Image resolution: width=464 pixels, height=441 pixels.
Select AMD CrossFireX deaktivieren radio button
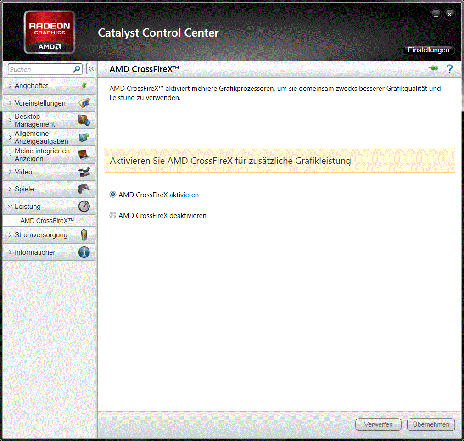[x=113, y=215]
